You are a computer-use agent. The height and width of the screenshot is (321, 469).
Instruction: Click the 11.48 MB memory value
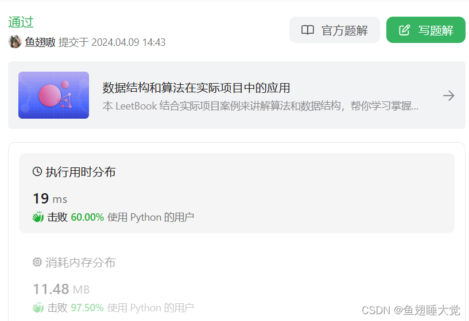61,289
